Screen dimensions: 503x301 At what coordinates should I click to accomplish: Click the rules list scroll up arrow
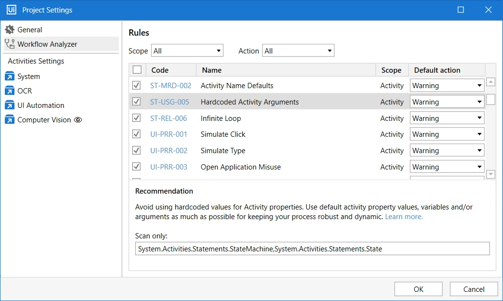(x=490, y=82)
